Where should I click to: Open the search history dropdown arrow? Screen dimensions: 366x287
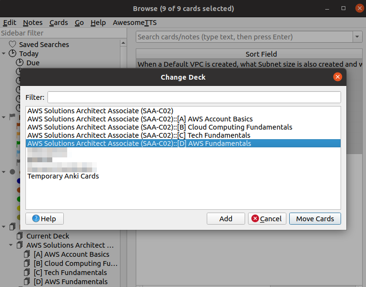[357, 37]
